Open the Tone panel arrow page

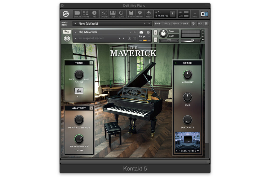pos(91,63)
